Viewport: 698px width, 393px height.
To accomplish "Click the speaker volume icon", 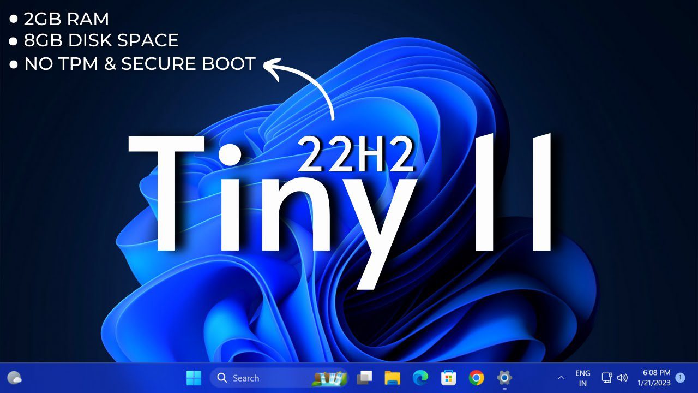I will tap(623, 377).
